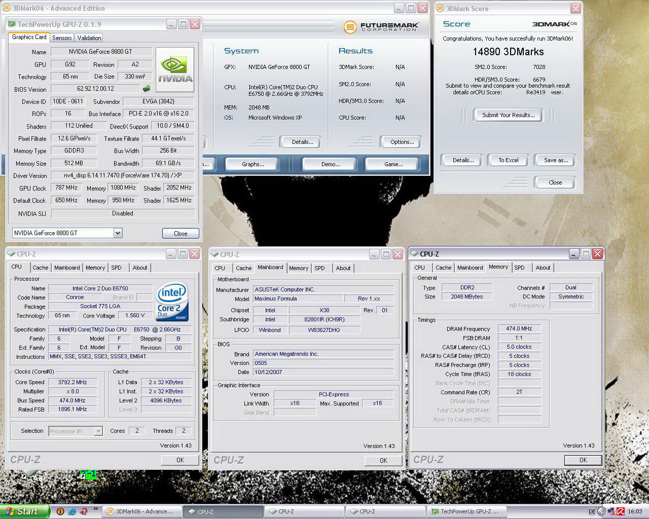Click the taskbar clock showing 16:03

(635, 511)
